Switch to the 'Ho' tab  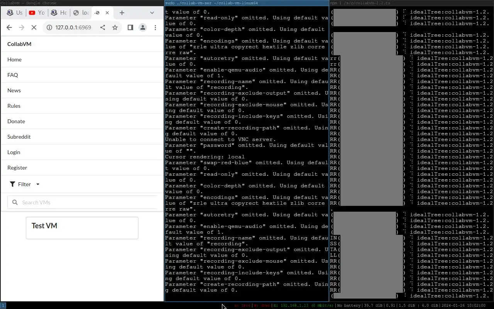pos(59,13)
